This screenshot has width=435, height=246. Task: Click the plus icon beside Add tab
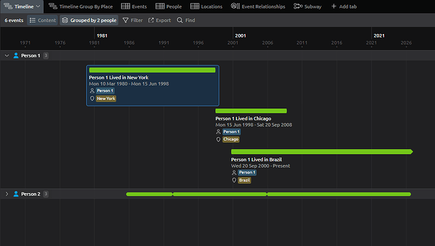click(x=333, y=6)
